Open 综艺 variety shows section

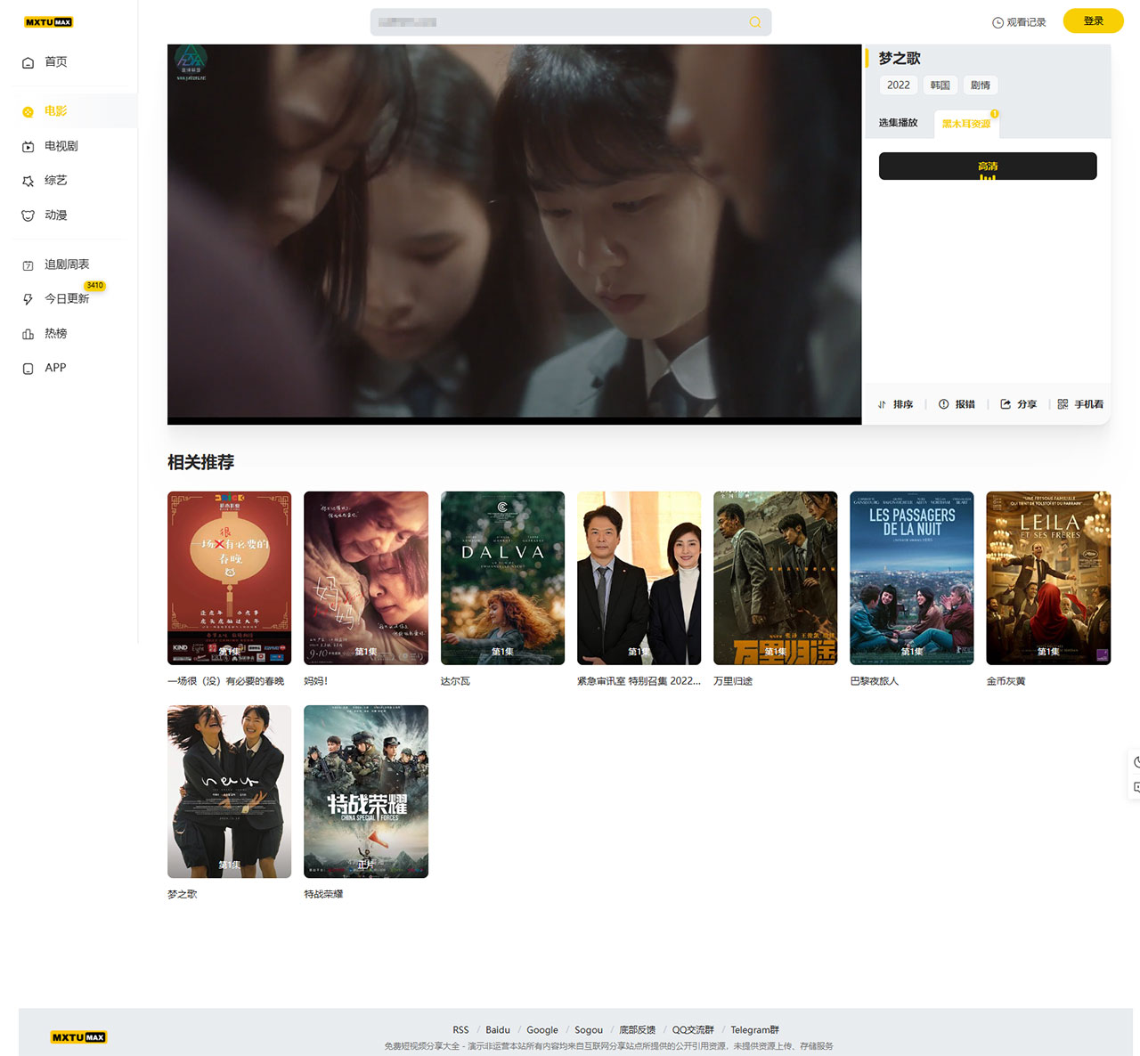(55, 181)
